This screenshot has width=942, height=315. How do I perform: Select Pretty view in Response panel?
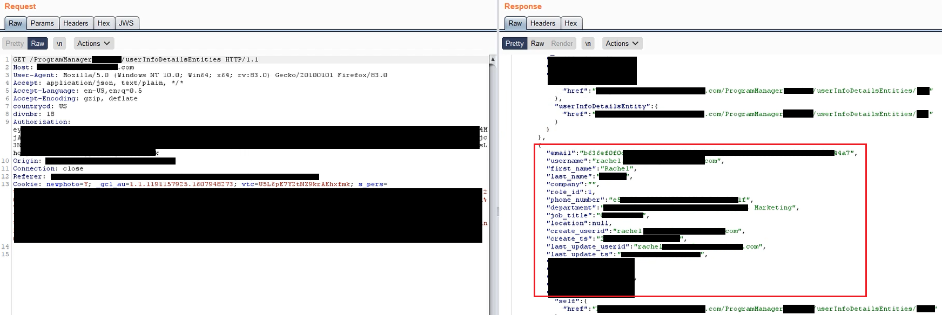click(514, 44)
